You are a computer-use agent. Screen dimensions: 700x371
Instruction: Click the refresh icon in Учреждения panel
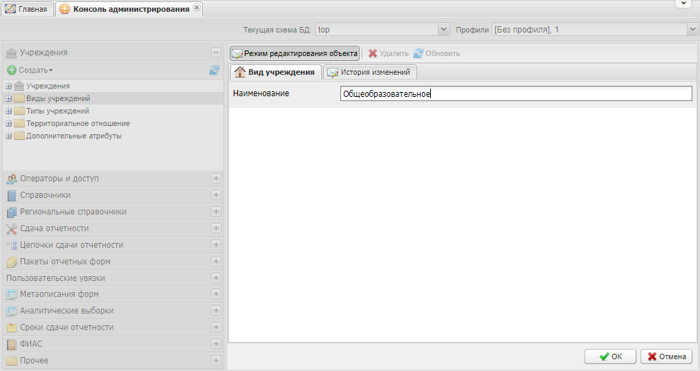[x=214, y=70]
